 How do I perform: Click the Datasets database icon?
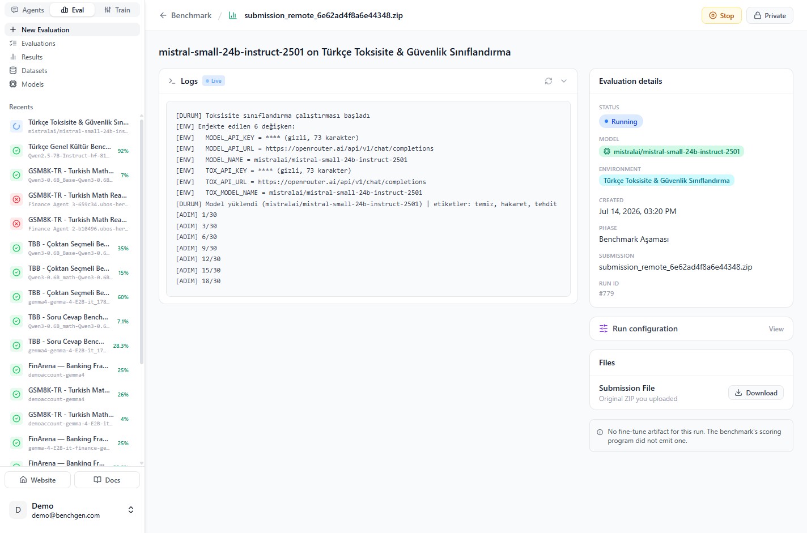13,70
